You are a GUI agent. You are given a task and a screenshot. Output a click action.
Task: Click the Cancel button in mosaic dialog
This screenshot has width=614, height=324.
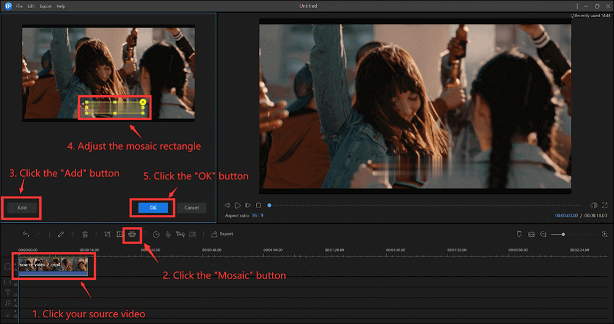click(x=192, y=208)
